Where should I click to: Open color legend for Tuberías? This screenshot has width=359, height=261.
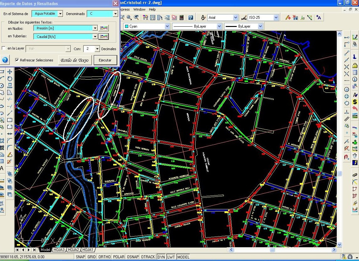[x=104, y=36]
